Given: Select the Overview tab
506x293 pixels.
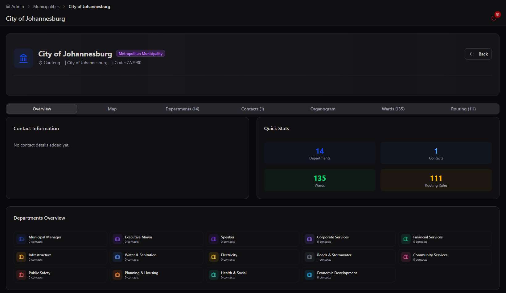Looking at the screenshot, I should pos(42,109).
